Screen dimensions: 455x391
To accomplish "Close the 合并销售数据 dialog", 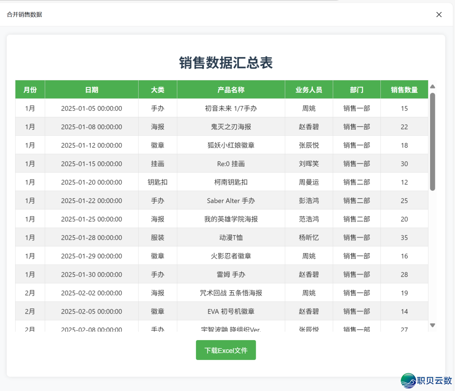I will [439, 14].
